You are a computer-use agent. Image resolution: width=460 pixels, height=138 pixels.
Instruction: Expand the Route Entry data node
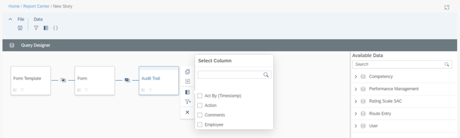[356, 114]
